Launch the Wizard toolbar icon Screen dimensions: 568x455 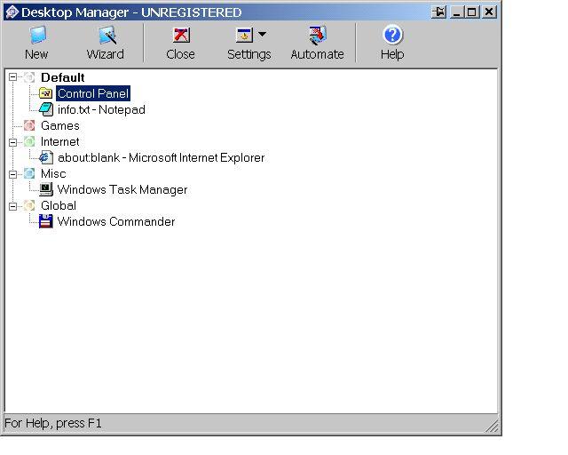pyautogui.click(x=106, y=36)
